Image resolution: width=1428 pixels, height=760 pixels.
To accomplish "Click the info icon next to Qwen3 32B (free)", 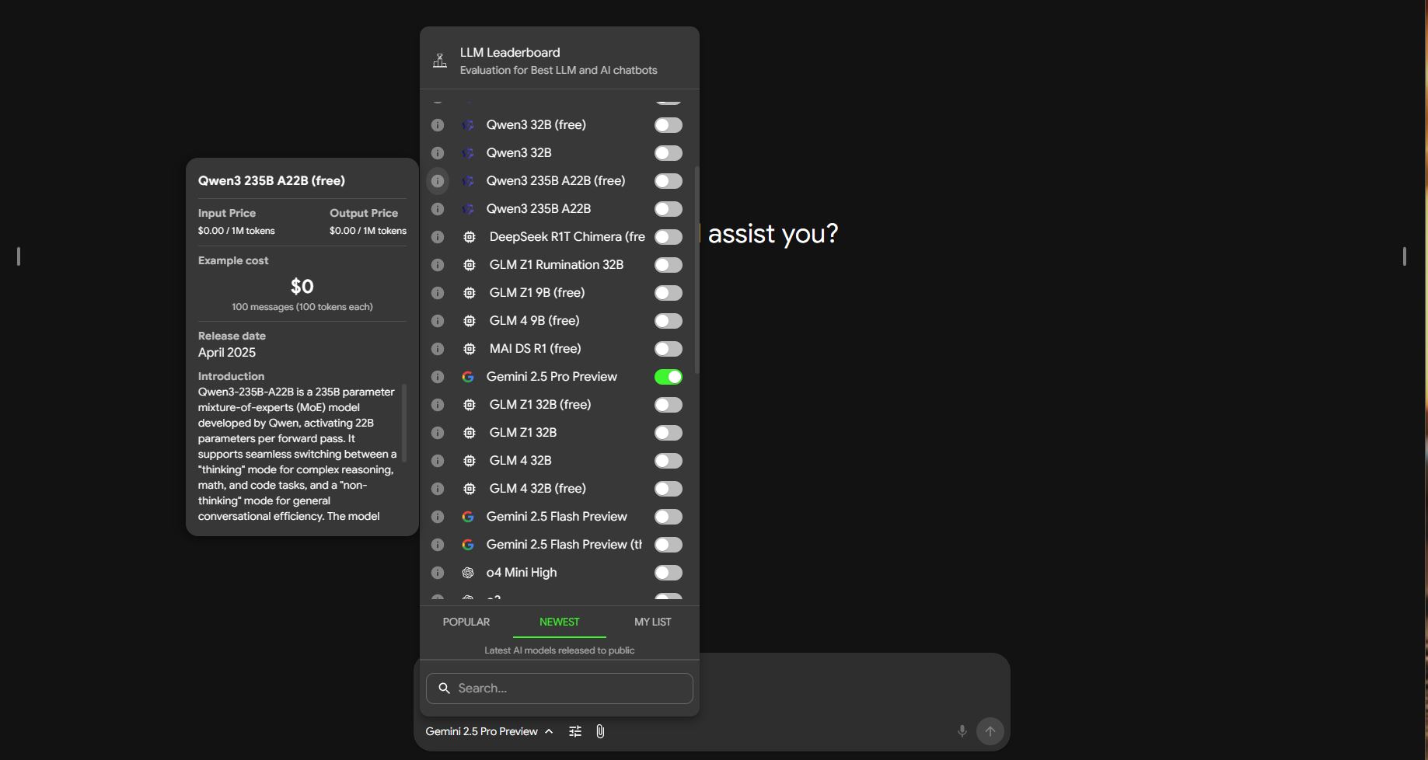I will pyautogui.click(x=438, y=125).
